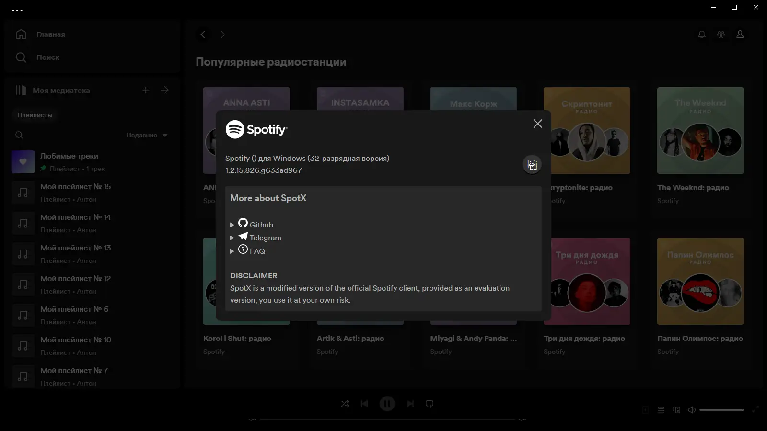Open Мой плейлист № 7

coord(92,376)
